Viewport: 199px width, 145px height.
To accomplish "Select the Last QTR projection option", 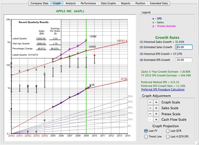I will [168, 131].
